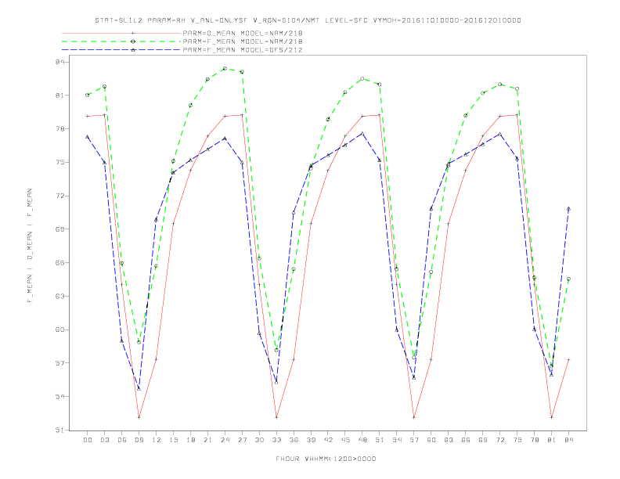
Task: Click the y-axis tick label 78
Action: (59, 129)
